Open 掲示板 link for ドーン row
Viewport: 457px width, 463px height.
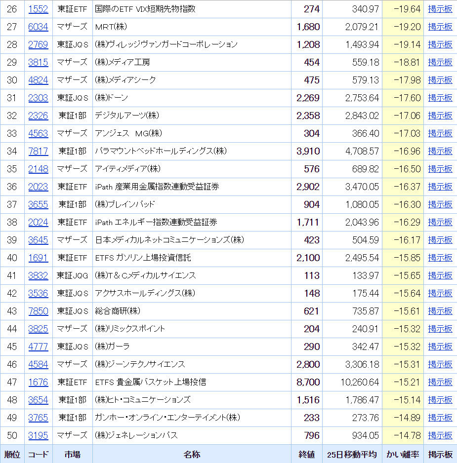tap(440, 98)
